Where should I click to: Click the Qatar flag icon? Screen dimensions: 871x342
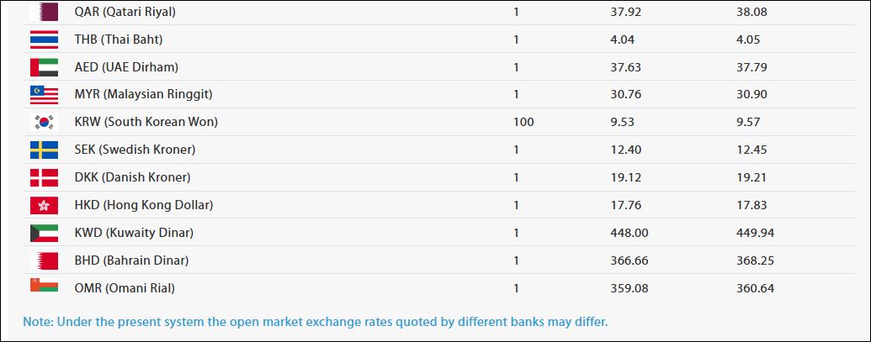pyautogui.click(x=44, y=12)
